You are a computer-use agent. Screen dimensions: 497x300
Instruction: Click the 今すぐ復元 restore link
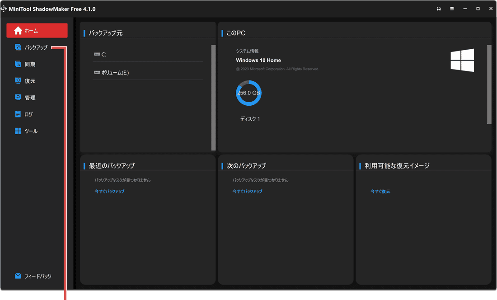(x=380, y=191)
